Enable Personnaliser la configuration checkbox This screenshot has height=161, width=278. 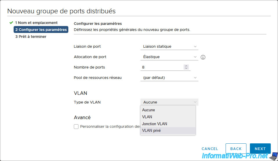[76, 127]
